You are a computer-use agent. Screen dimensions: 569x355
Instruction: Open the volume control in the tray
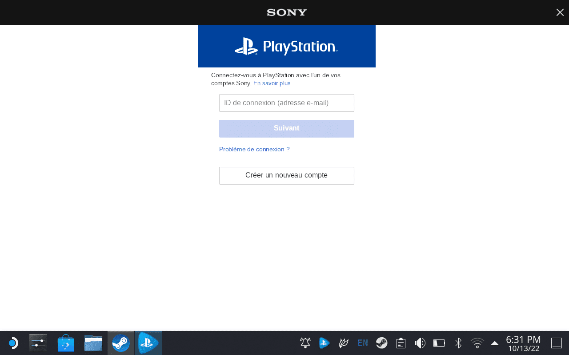pyautogui.click(x=420, y=343)
